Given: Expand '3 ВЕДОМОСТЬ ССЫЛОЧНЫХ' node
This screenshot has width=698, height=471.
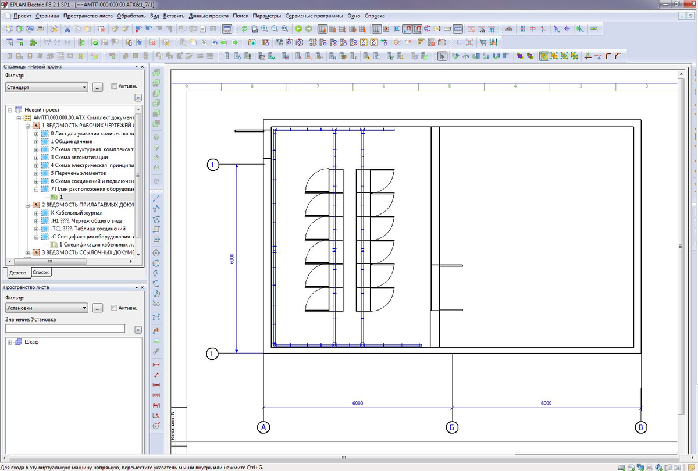Looking at the screenshot, I should coord(27,252).
